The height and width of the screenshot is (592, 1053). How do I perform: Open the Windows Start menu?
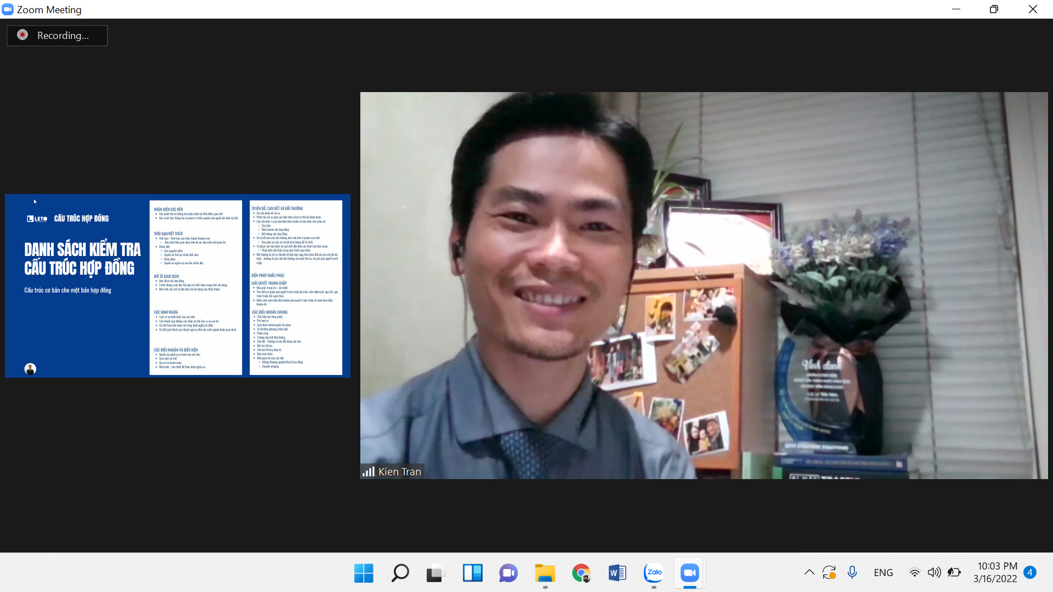(x=364, y=573)
